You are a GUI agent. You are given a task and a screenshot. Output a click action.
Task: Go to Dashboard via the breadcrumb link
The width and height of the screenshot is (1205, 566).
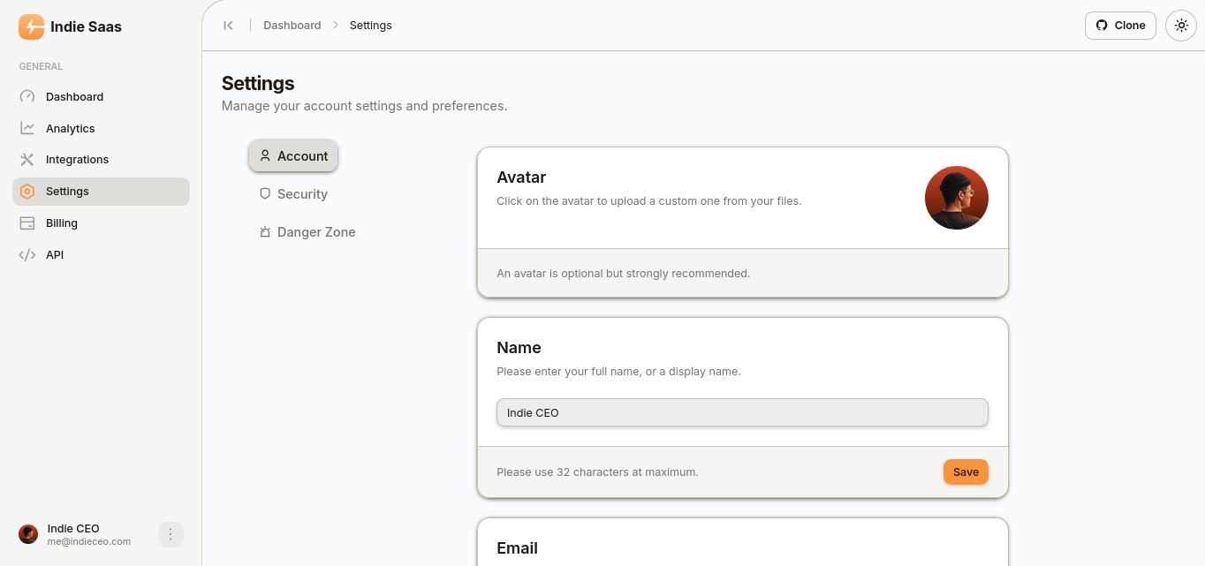(x=292, y=26)
